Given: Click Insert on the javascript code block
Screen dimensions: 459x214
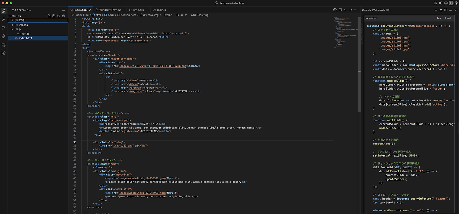Looking at the screenshot, I should [448, 18].
